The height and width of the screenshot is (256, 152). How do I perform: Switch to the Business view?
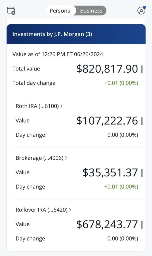tap(91, 10)
